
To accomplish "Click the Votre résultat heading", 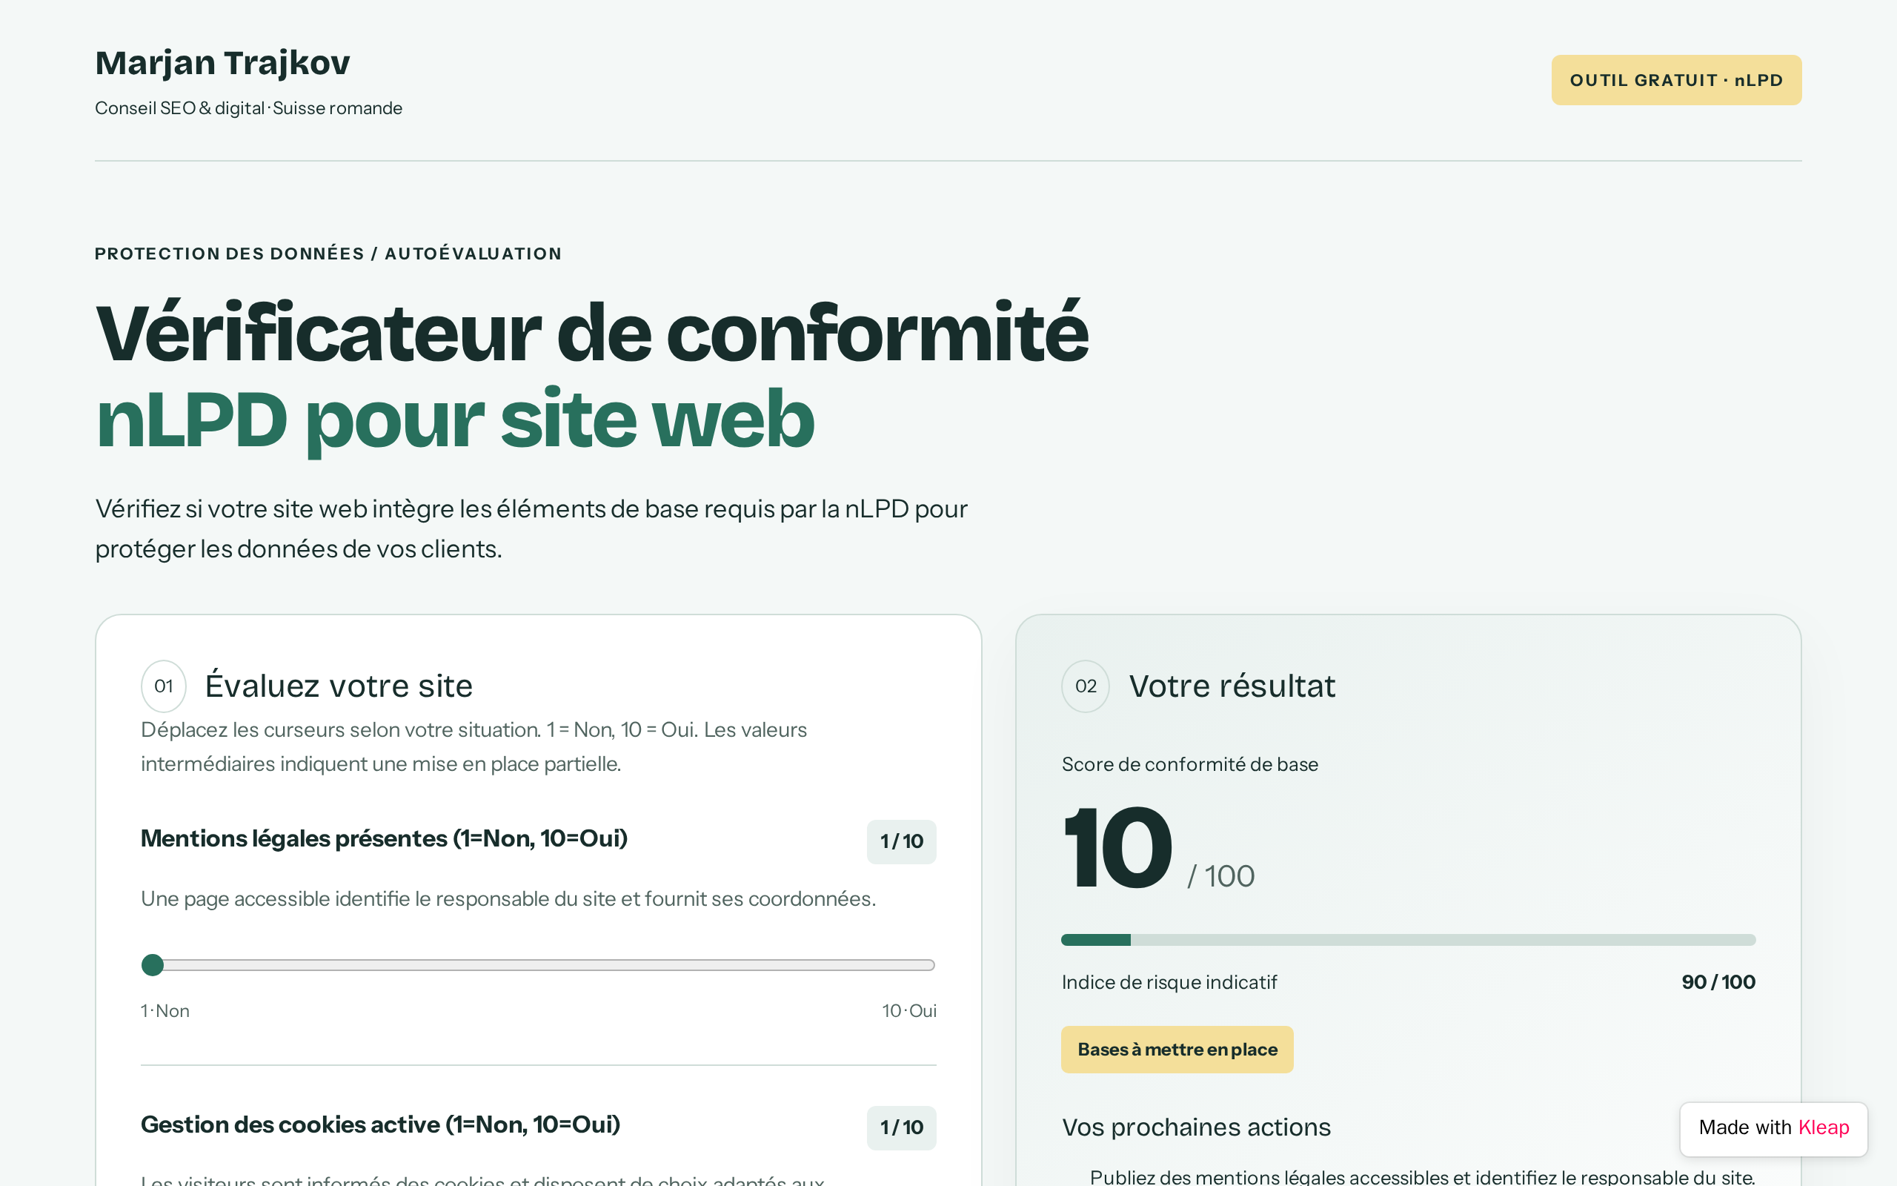I will point(1232,686).
